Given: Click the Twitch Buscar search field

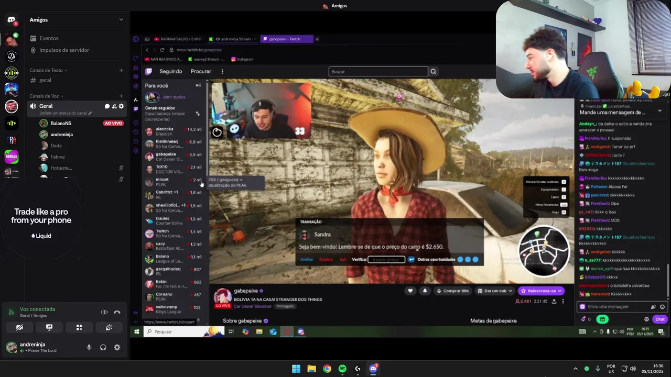Looking at the screenshot, I should (378, 72).
